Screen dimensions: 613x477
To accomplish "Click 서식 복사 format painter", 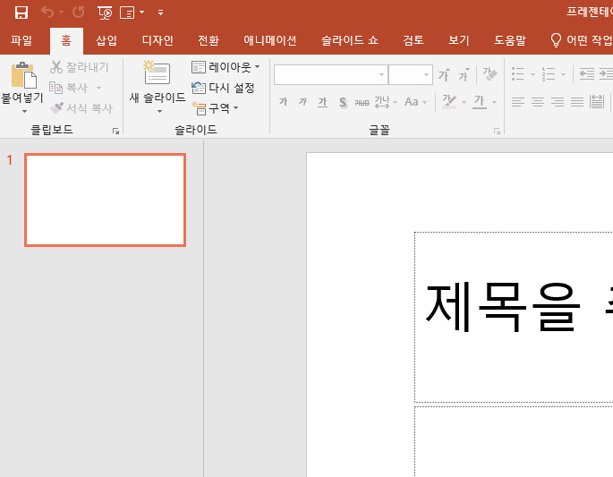I will point(81,108).
